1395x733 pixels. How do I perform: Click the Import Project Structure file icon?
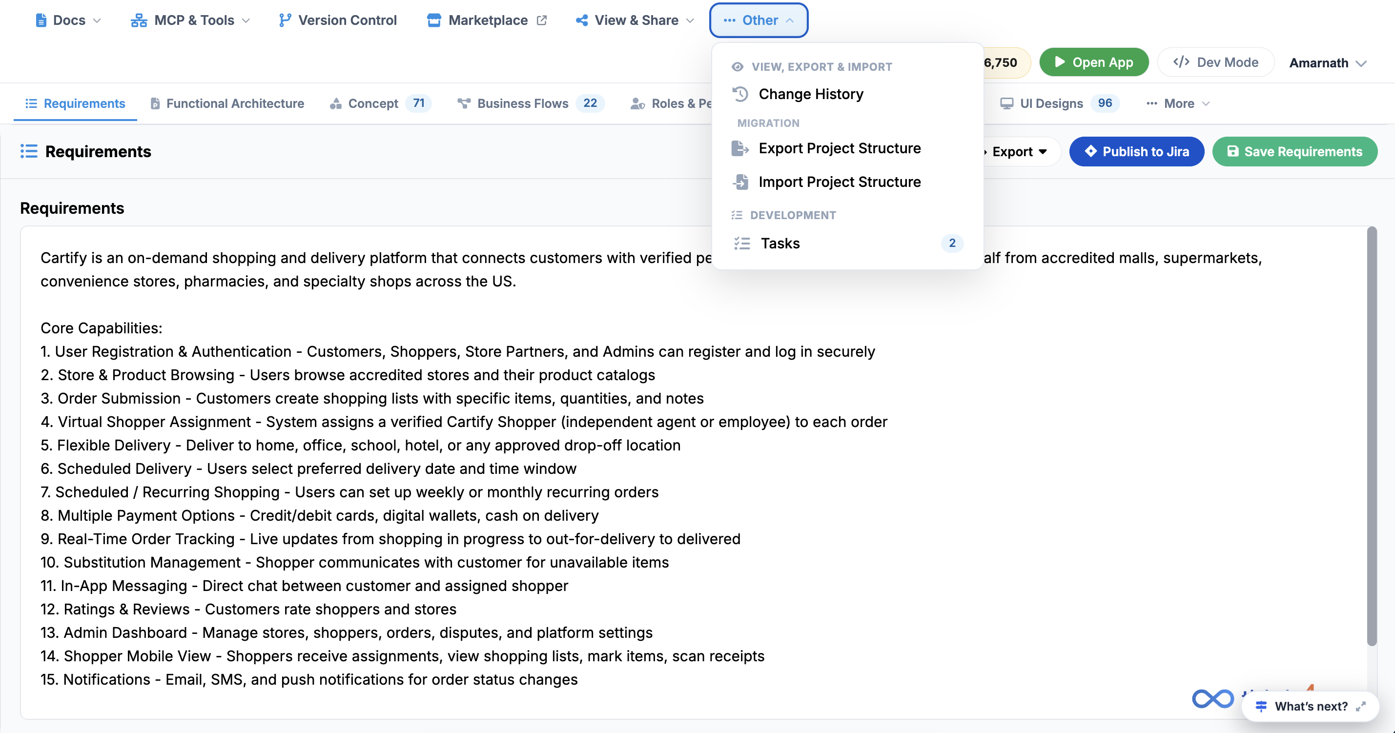740,182
